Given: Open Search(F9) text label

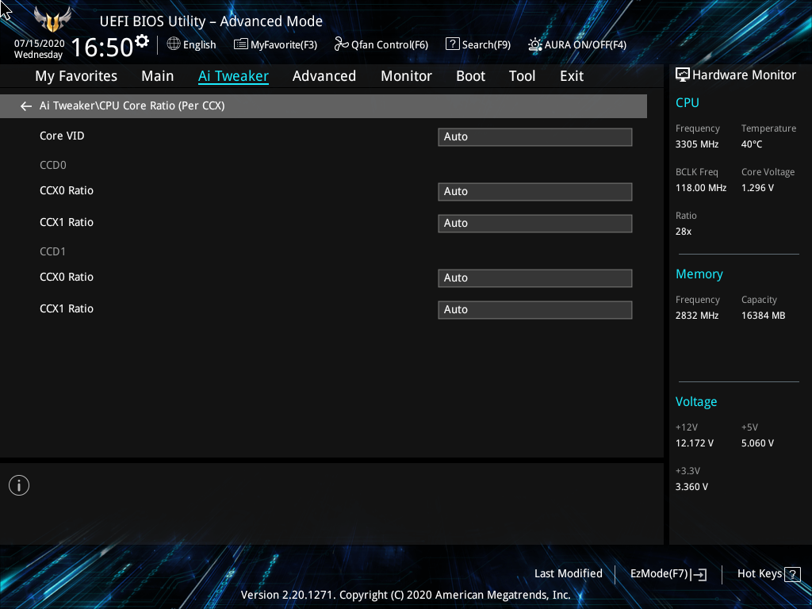Looking at the screenshot, I should pos(486,45).
